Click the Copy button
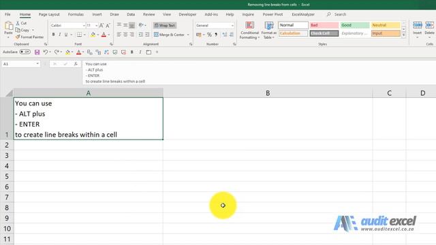The image size is (436, 245). point(22,30)
